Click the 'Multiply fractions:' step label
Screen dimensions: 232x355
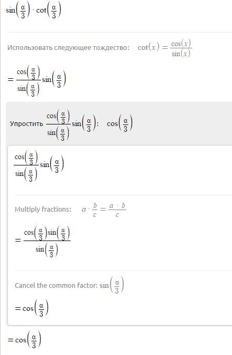[x=43, y=209]
